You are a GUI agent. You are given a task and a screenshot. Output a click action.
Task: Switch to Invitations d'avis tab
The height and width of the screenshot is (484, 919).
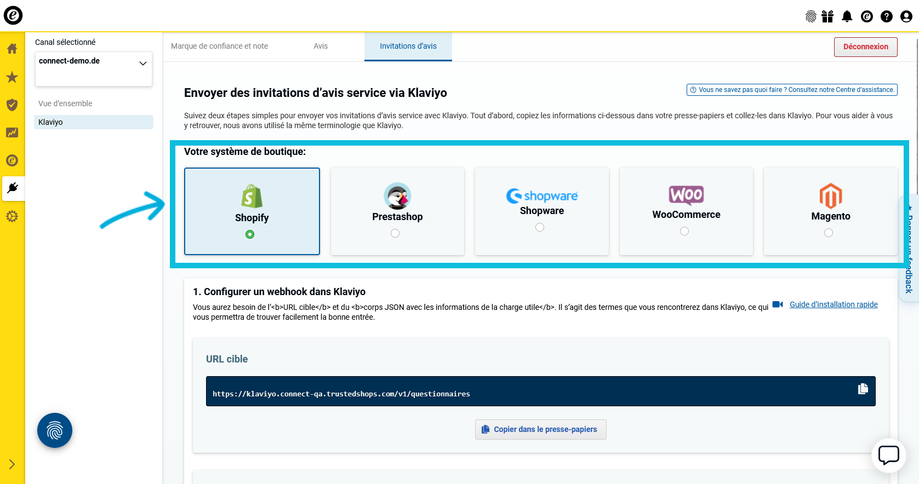(408, 46)
